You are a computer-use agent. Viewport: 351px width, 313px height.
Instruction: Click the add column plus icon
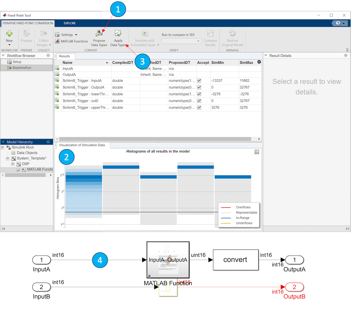click(x=259, y=62)
